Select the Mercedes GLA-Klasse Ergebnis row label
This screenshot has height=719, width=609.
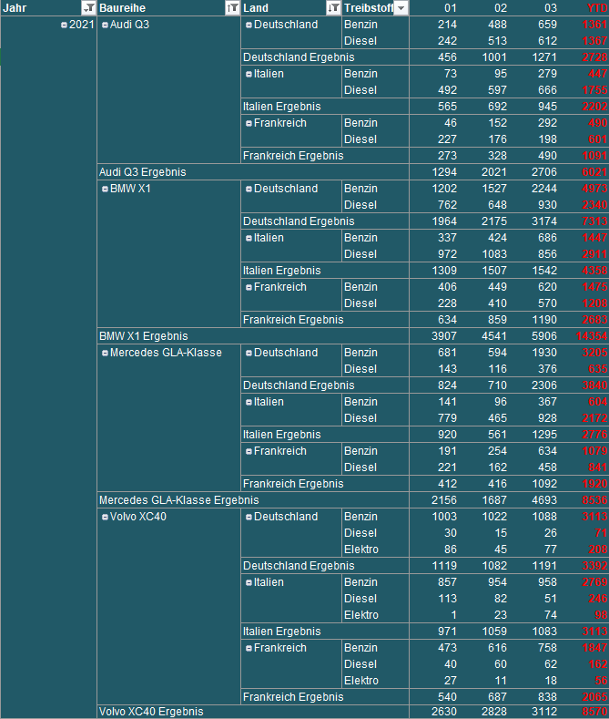pyautogui.click(x=179, y=499)
